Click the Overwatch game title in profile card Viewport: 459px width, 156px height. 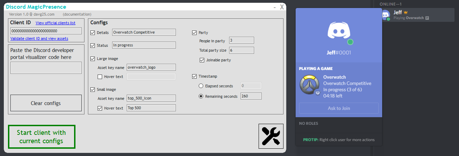click(334, 77)
